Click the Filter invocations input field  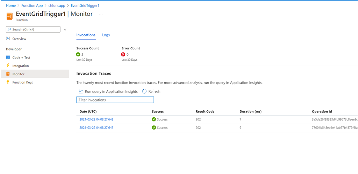pos(115,100)
